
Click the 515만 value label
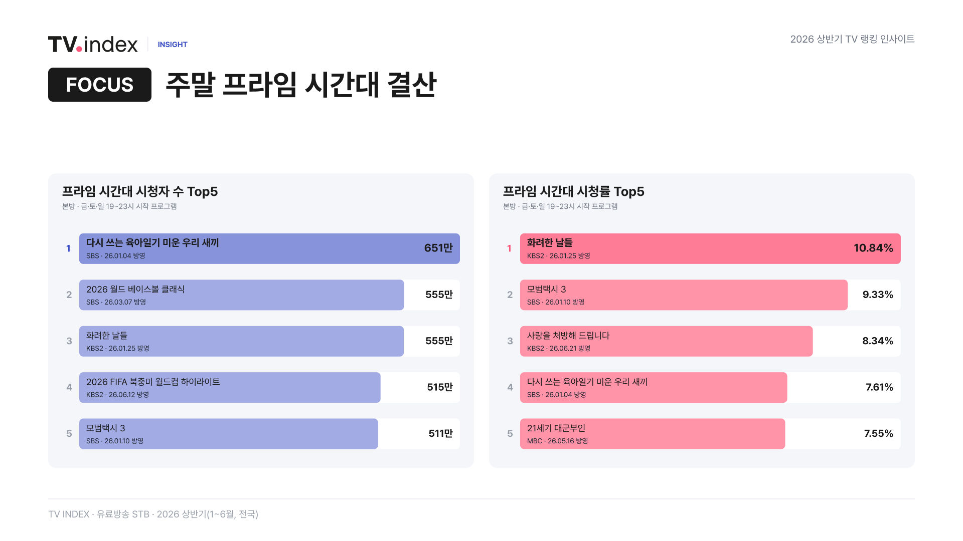[440, 387]
